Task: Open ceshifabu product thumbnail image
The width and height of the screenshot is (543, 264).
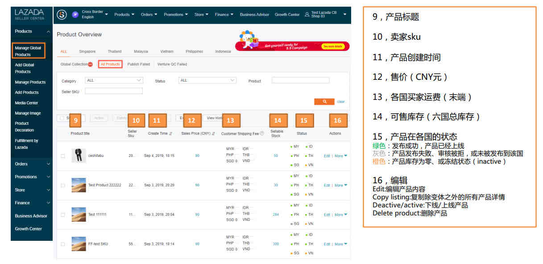Action: click(79, 156)
